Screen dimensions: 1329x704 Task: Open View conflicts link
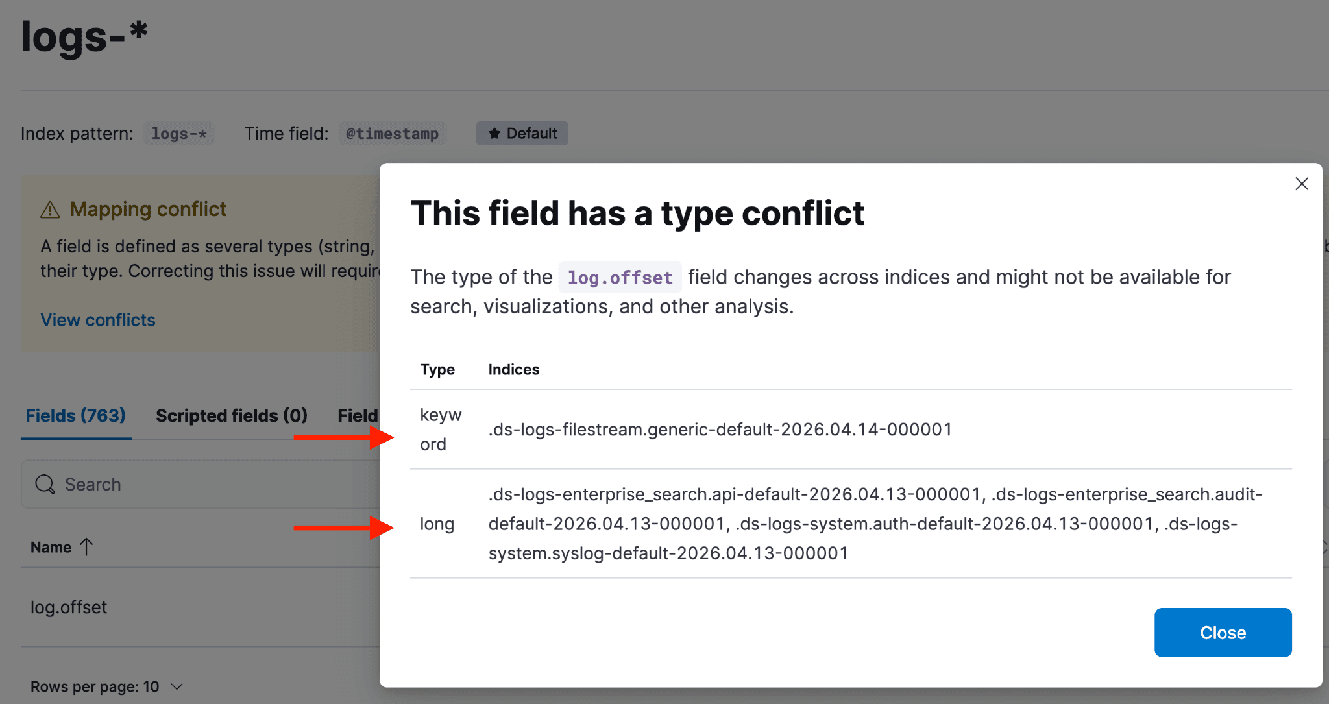click(x=97, y=319)
